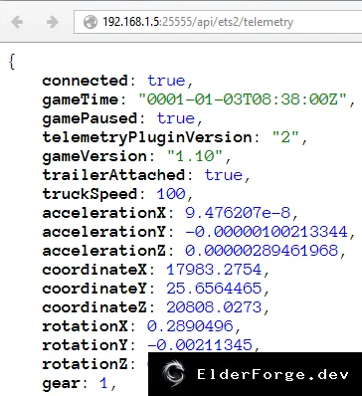The height and width of the screenshot is (396, 362).
Task: Click the gameVersion value "1.10"
Action: [x=195, y=156]
